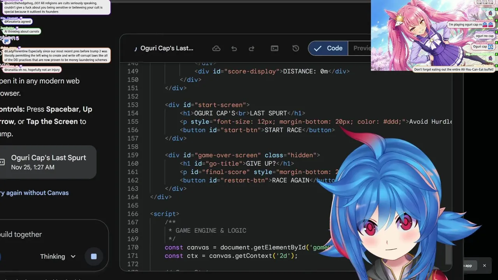Image resolution: width=498 pixels, height=280 pixels.
Task: Undo the last canvas change
Action: tap(234, 48)
